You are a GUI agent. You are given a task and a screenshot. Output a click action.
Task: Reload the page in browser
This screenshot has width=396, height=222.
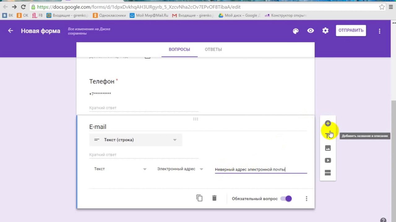[23, 7]
